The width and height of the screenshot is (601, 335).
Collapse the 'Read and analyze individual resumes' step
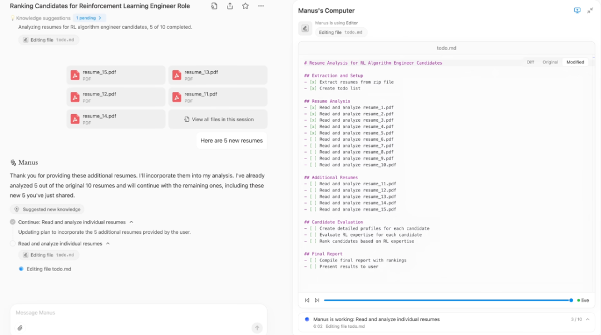tap(108, 244)
